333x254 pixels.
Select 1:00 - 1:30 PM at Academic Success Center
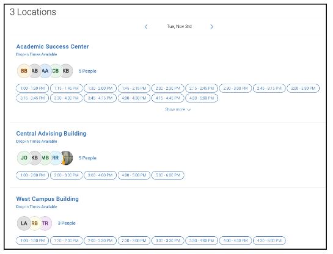pos(32,89)
